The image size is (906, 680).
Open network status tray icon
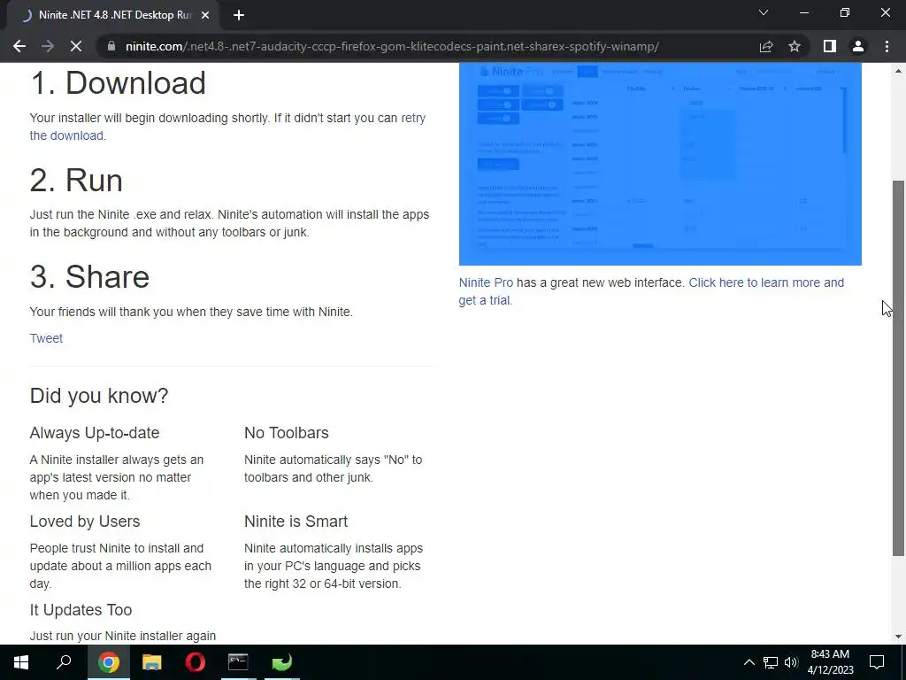click(771, 662)
